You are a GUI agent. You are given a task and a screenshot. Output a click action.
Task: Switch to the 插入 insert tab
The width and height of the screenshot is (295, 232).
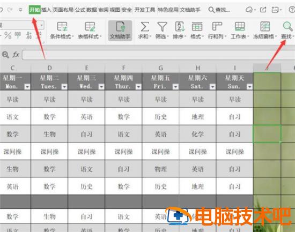pos(46,10)
